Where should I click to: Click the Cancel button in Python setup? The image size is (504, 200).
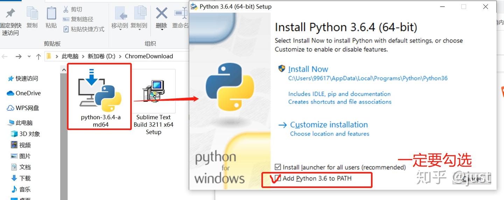point(471,179)
